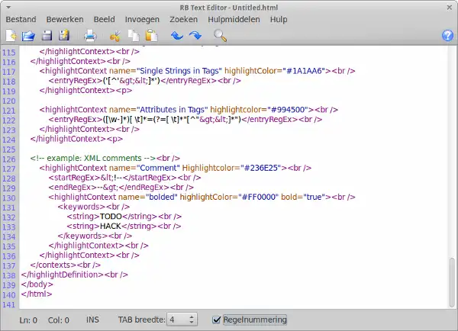Click the Save As toolbar icon
The image size is (458, 331).
coord(64,36)
